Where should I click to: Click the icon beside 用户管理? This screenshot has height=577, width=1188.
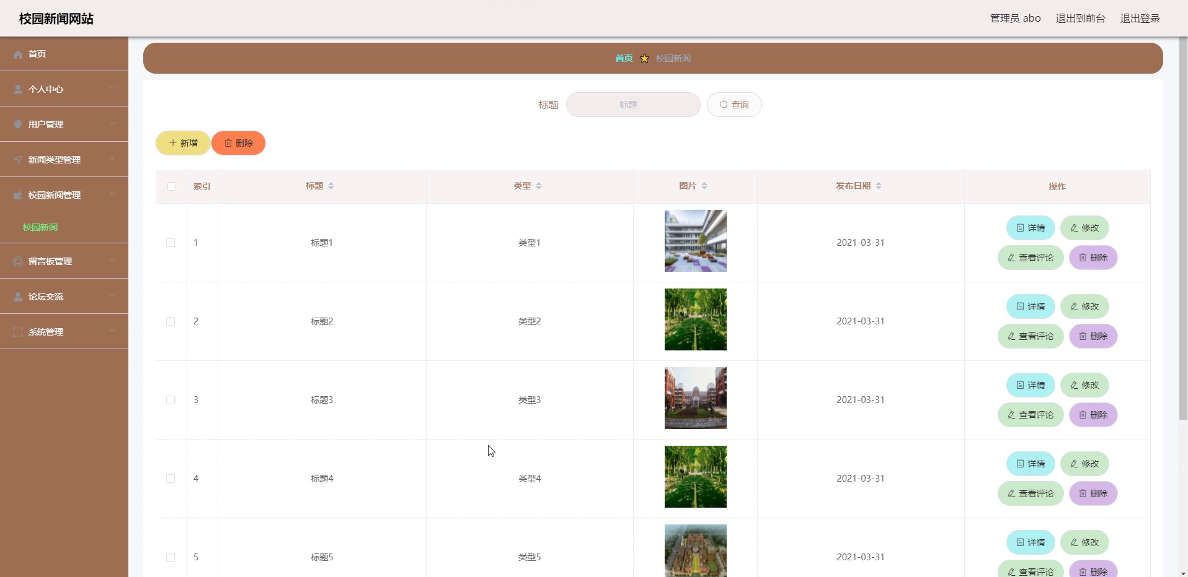point(18,124)
